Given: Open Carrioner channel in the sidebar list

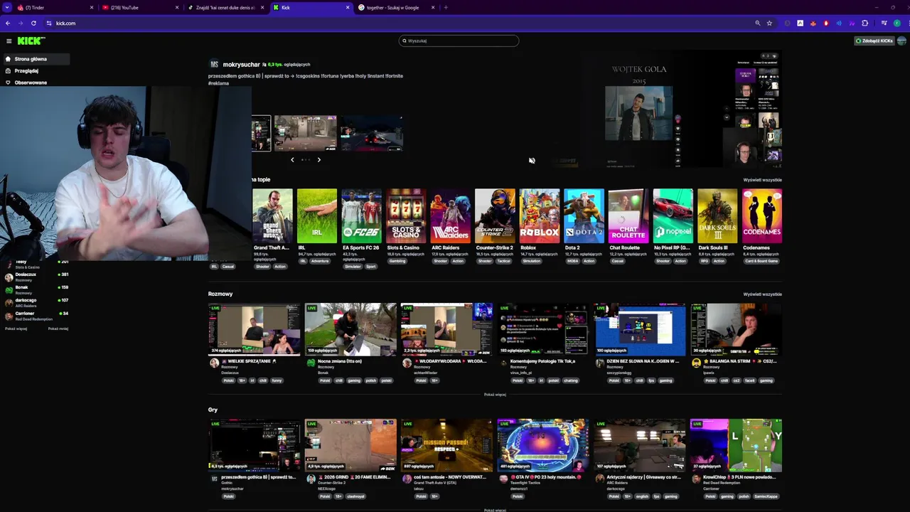Looking at the screenshot, I should pyautogui.click(x=36, y=316).
